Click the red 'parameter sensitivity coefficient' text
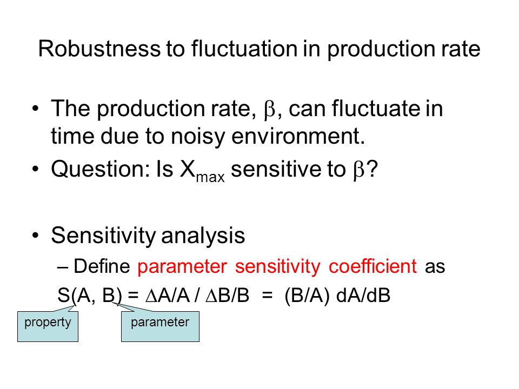Viewport: 519px width, 389px height. tap(277, 266)
